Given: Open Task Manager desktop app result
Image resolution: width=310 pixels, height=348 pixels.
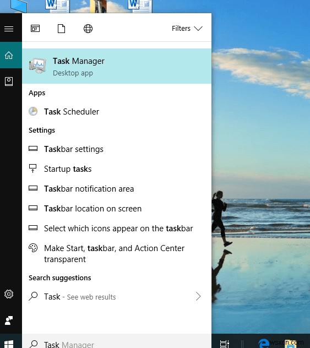Looking at the screenshot, I should coord(117,66).
